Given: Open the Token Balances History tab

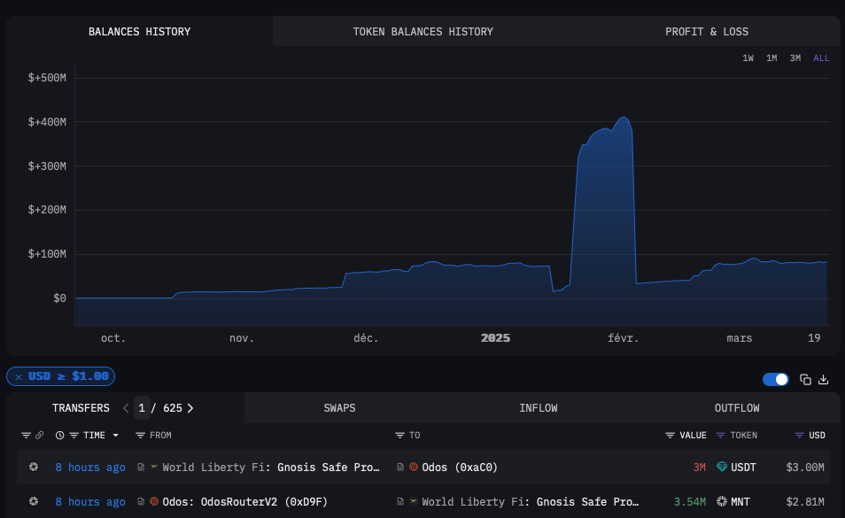Looking at the screenshot, I should tap(423, 32).
